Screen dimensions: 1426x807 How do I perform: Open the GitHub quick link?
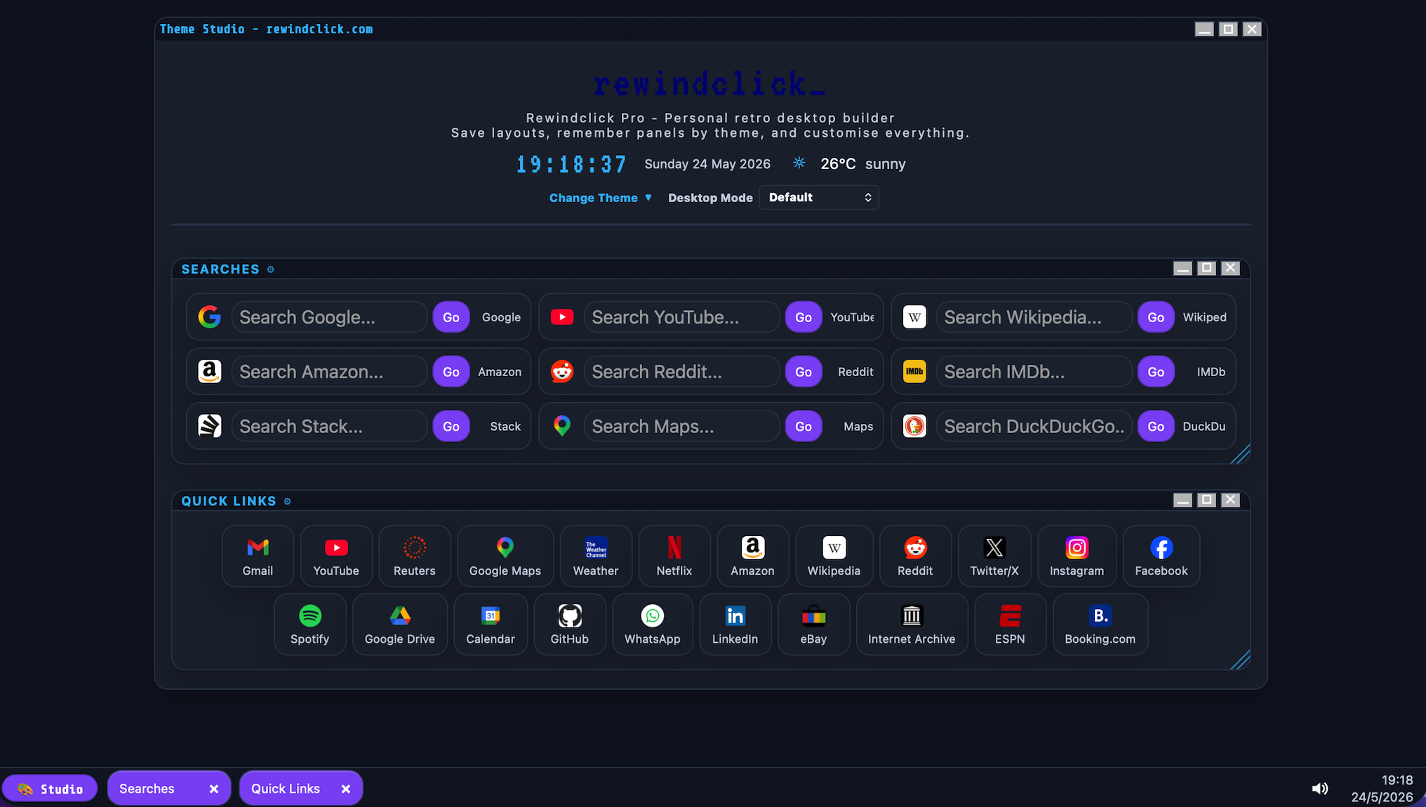pyautogui.click(x=570, y=624)
